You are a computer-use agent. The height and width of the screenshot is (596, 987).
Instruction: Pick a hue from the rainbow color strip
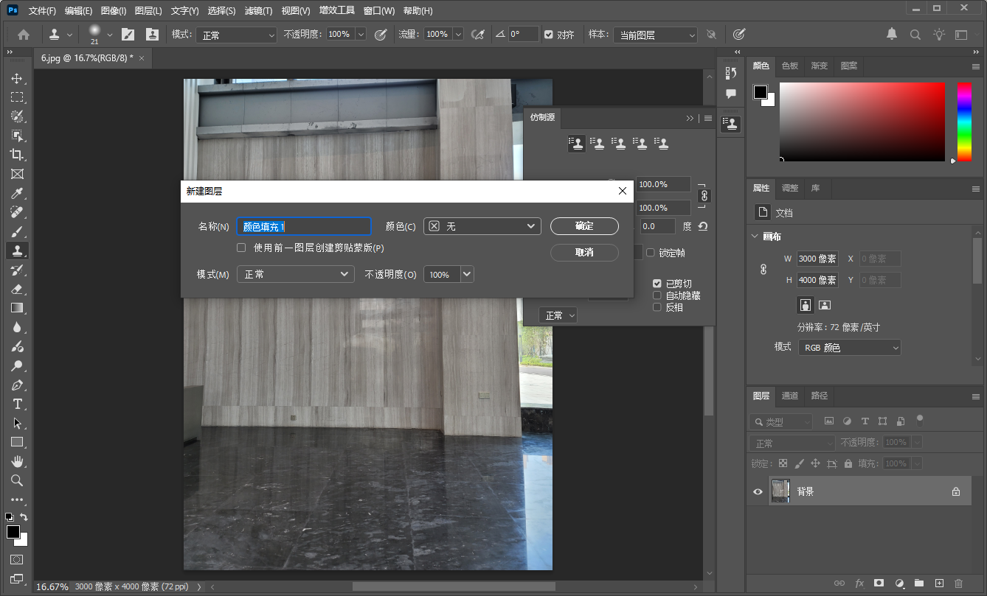click(x=963, y=122)
